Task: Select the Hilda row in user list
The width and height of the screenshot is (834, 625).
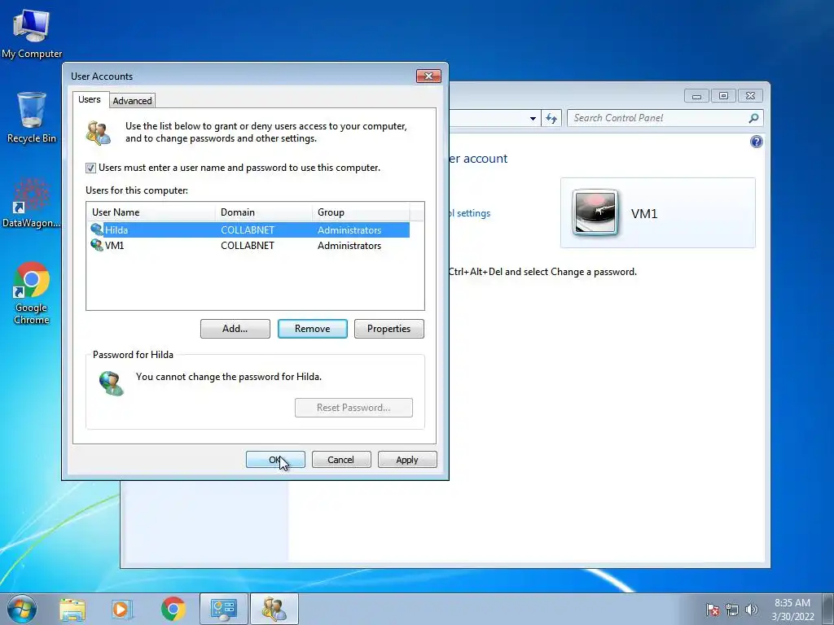Action: click(x=250, y=229)
